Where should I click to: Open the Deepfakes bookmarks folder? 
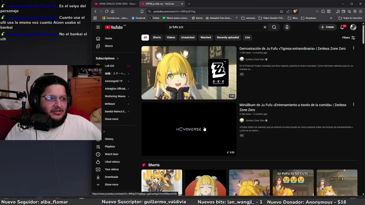pos(309,18)
